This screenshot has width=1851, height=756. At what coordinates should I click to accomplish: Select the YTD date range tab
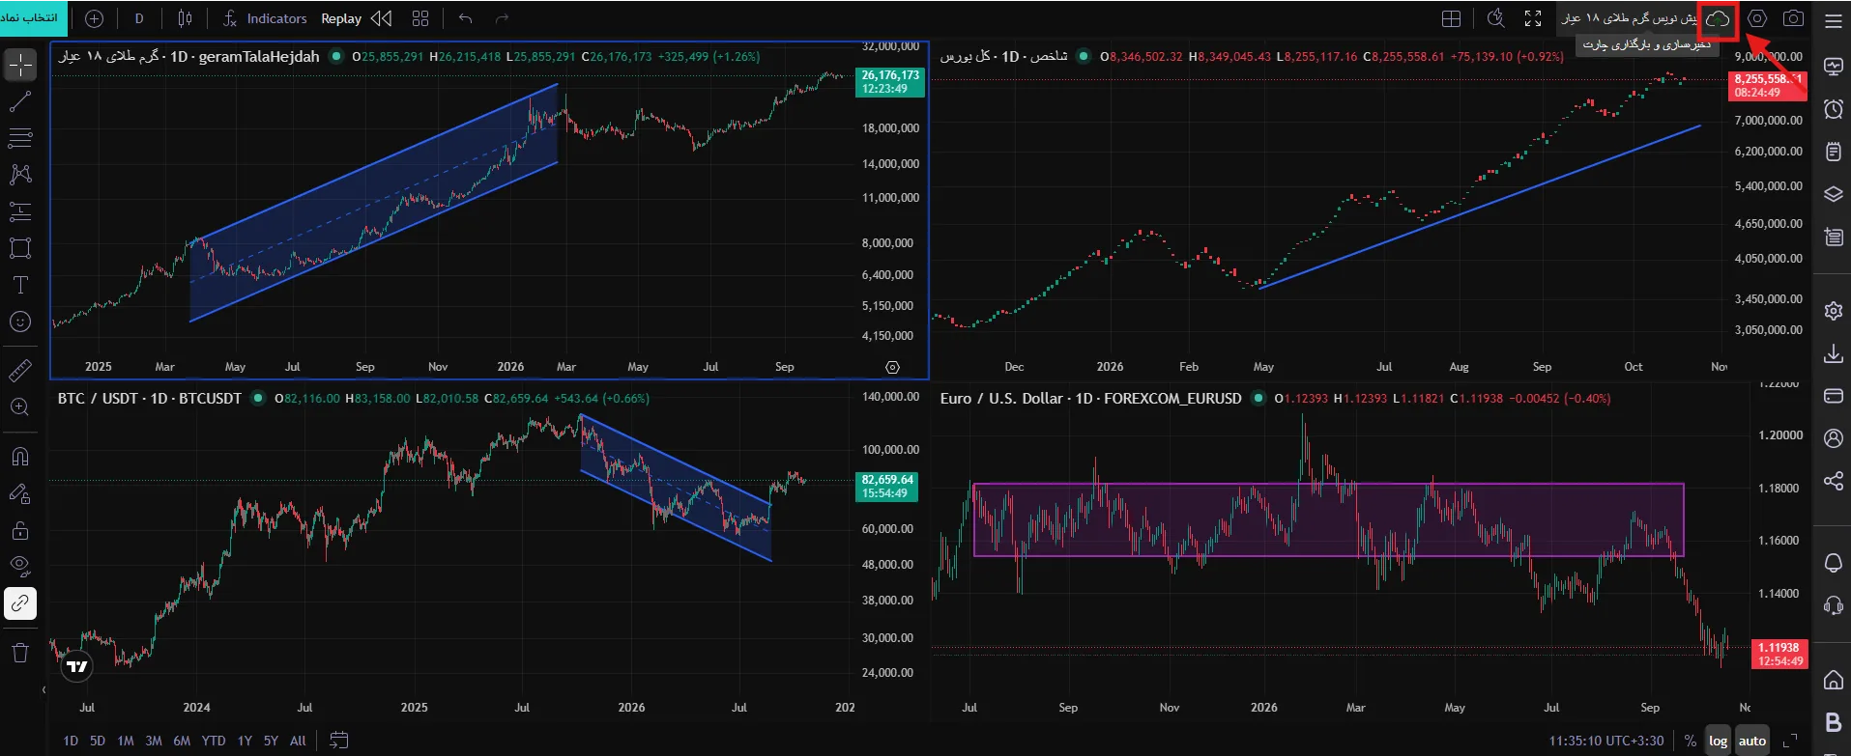pyautogui.click(x=214, y=741)
